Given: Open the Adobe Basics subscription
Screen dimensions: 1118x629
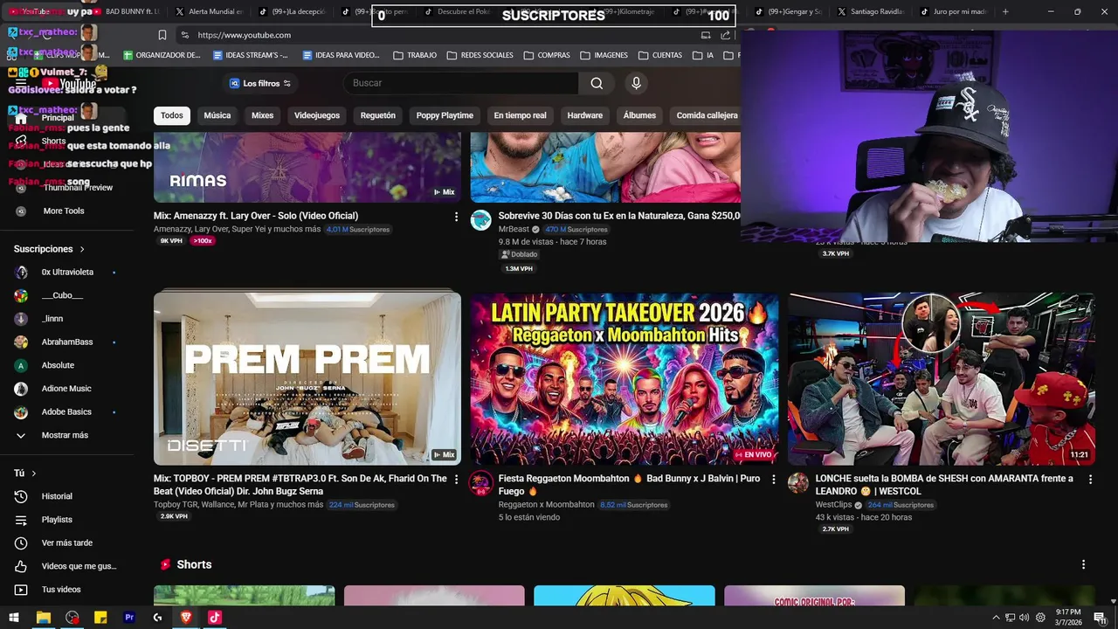Looking at the screenshot, I should click(66, 411).
